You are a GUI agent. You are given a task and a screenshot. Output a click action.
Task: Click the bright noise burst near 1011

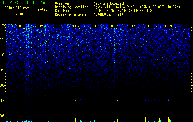pyautogui.click(x=28, y=49)
